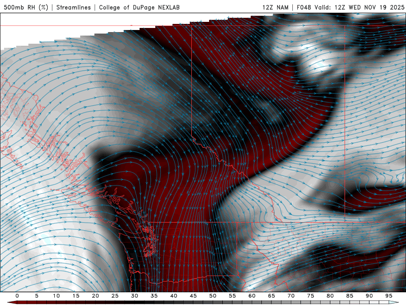Click the '500mb RH (%)' title text
The image size is (406, 305).
click(x=26, y=7)
